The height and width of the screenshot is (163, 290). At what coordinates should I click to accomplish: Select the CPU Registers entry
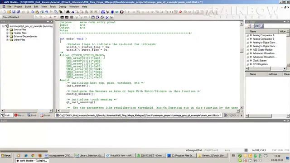(x=260, y=64)
